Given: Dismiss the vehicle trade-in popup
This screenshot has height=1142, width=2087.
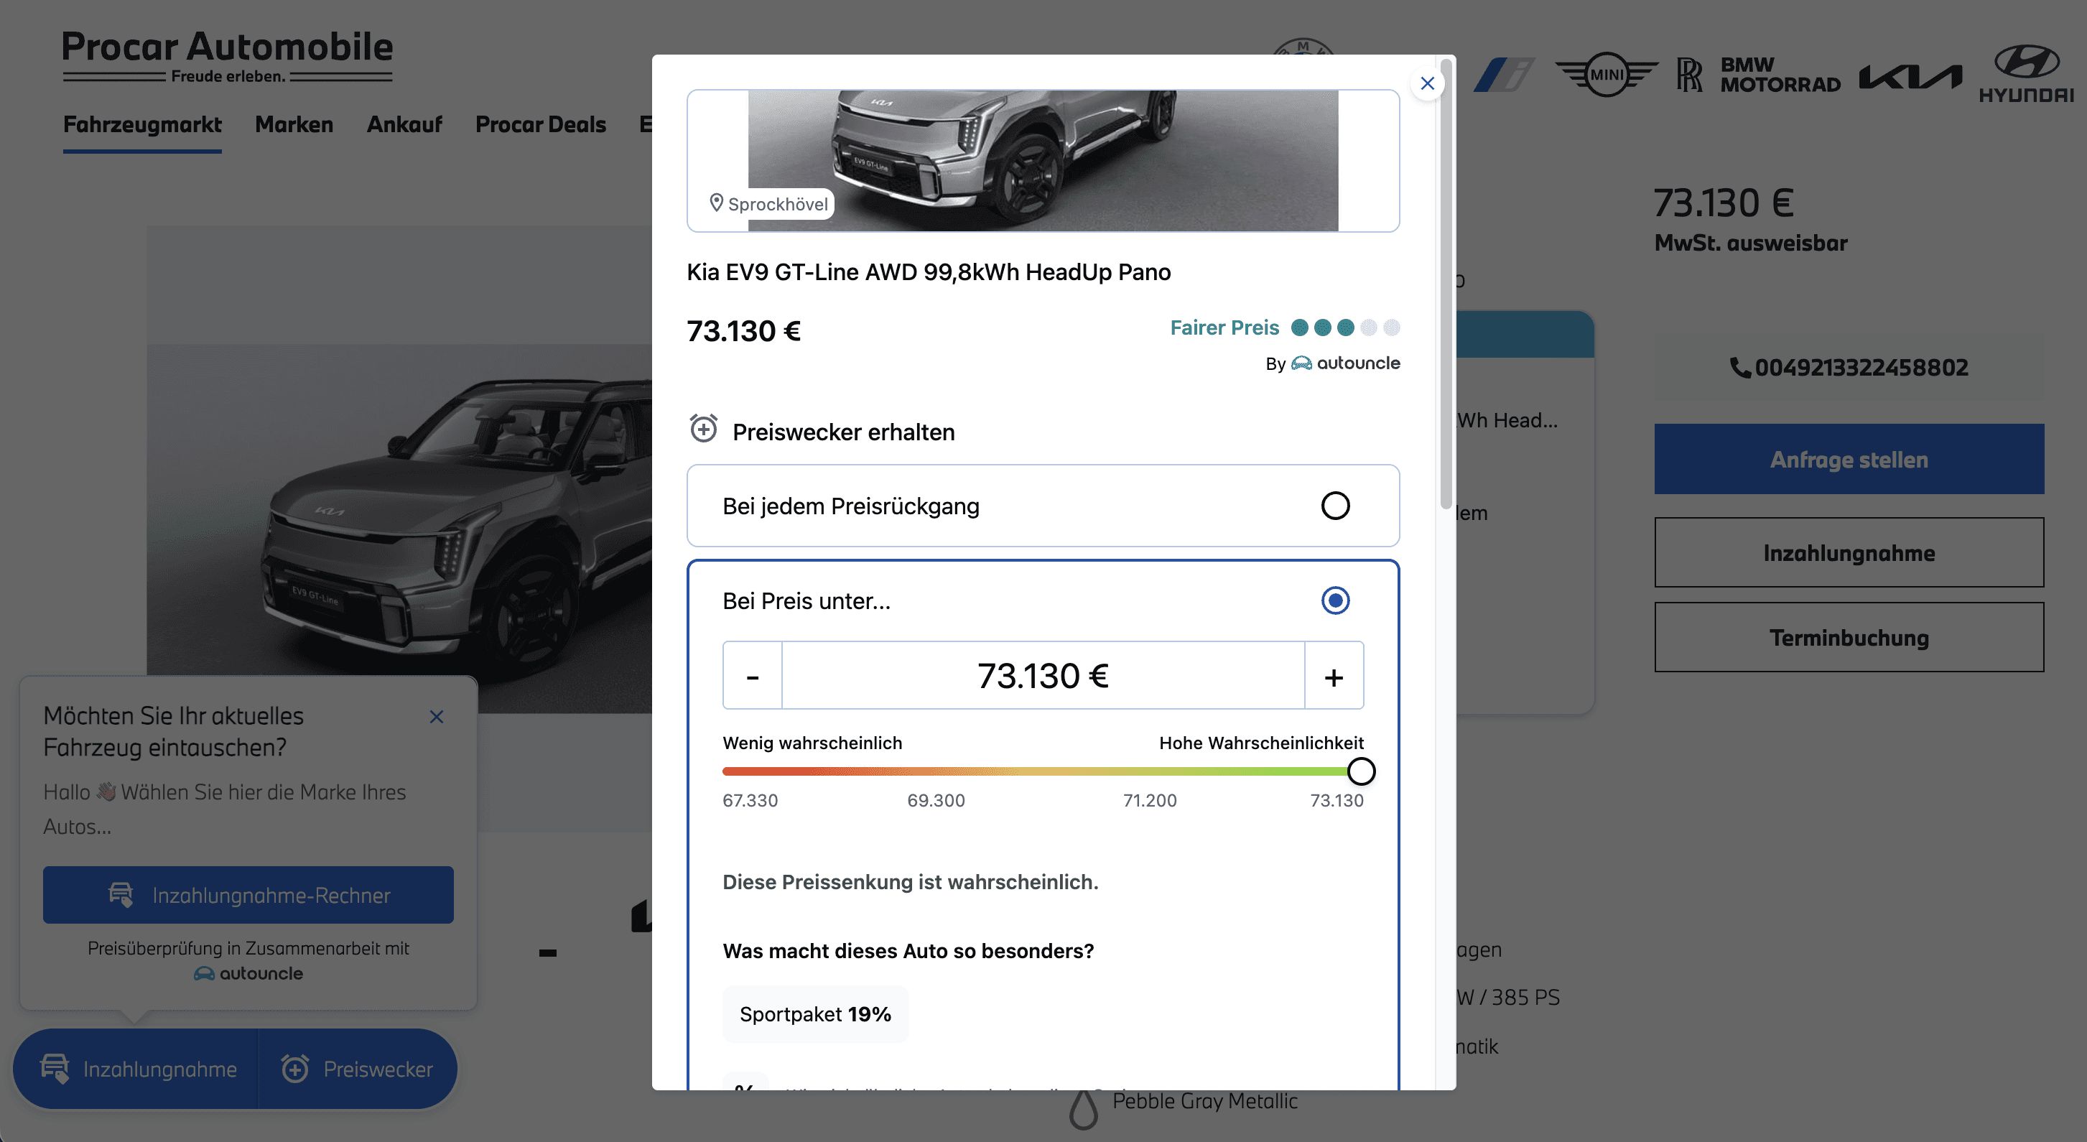Looking at the screenshot, I should 436,717.
